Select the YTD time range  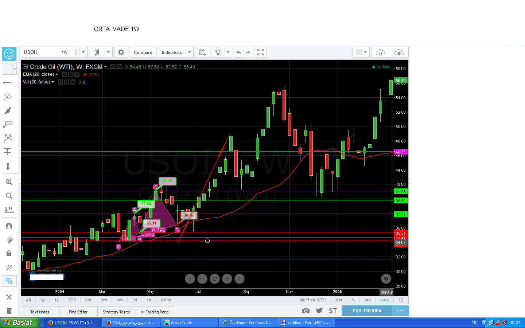[x=72, y=300]
